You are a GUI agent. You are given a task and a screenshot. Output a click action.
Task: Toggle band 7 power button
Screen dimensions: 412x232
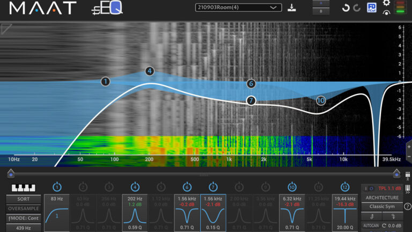click(x=213, y=187)
